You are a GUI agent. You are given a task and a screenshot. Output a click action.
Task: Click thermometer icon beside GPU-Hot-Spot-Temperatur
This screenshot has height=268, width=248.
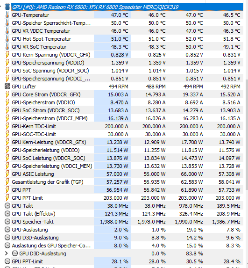pyautogui.click(x=7, y=39)
